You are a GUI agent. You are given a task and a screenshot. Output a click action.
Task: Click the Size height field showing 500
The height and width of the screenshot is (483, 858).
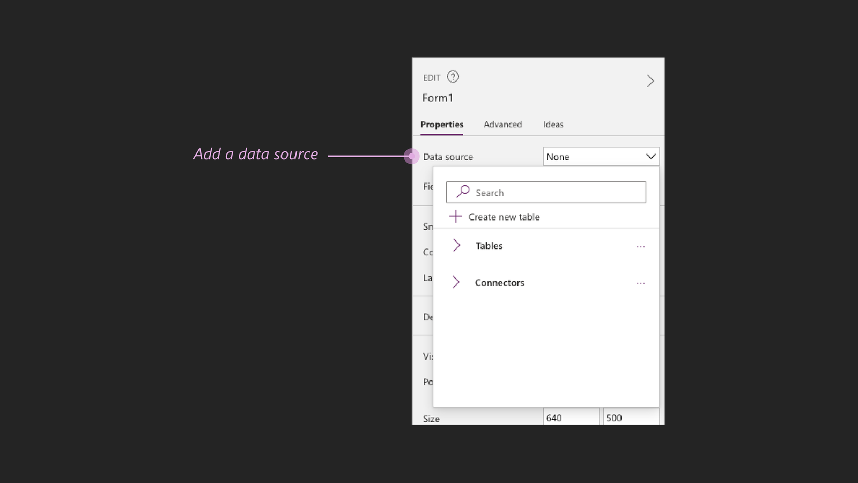631,417
